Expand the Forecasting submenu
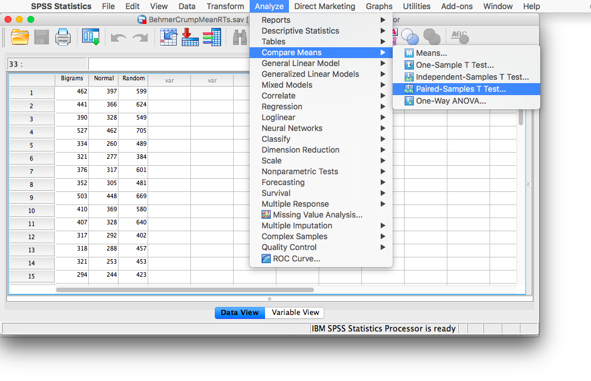Viewport: 591px width, 381px height. point(321,183)
